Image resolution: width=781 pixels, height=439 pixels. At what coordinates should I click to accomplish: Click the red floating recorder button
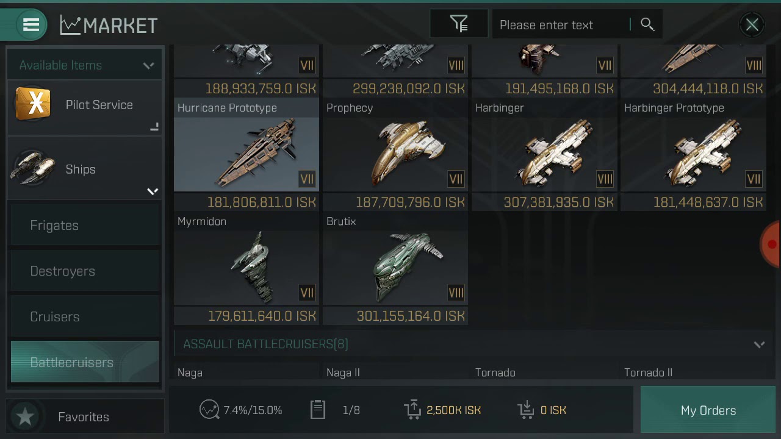771,244
